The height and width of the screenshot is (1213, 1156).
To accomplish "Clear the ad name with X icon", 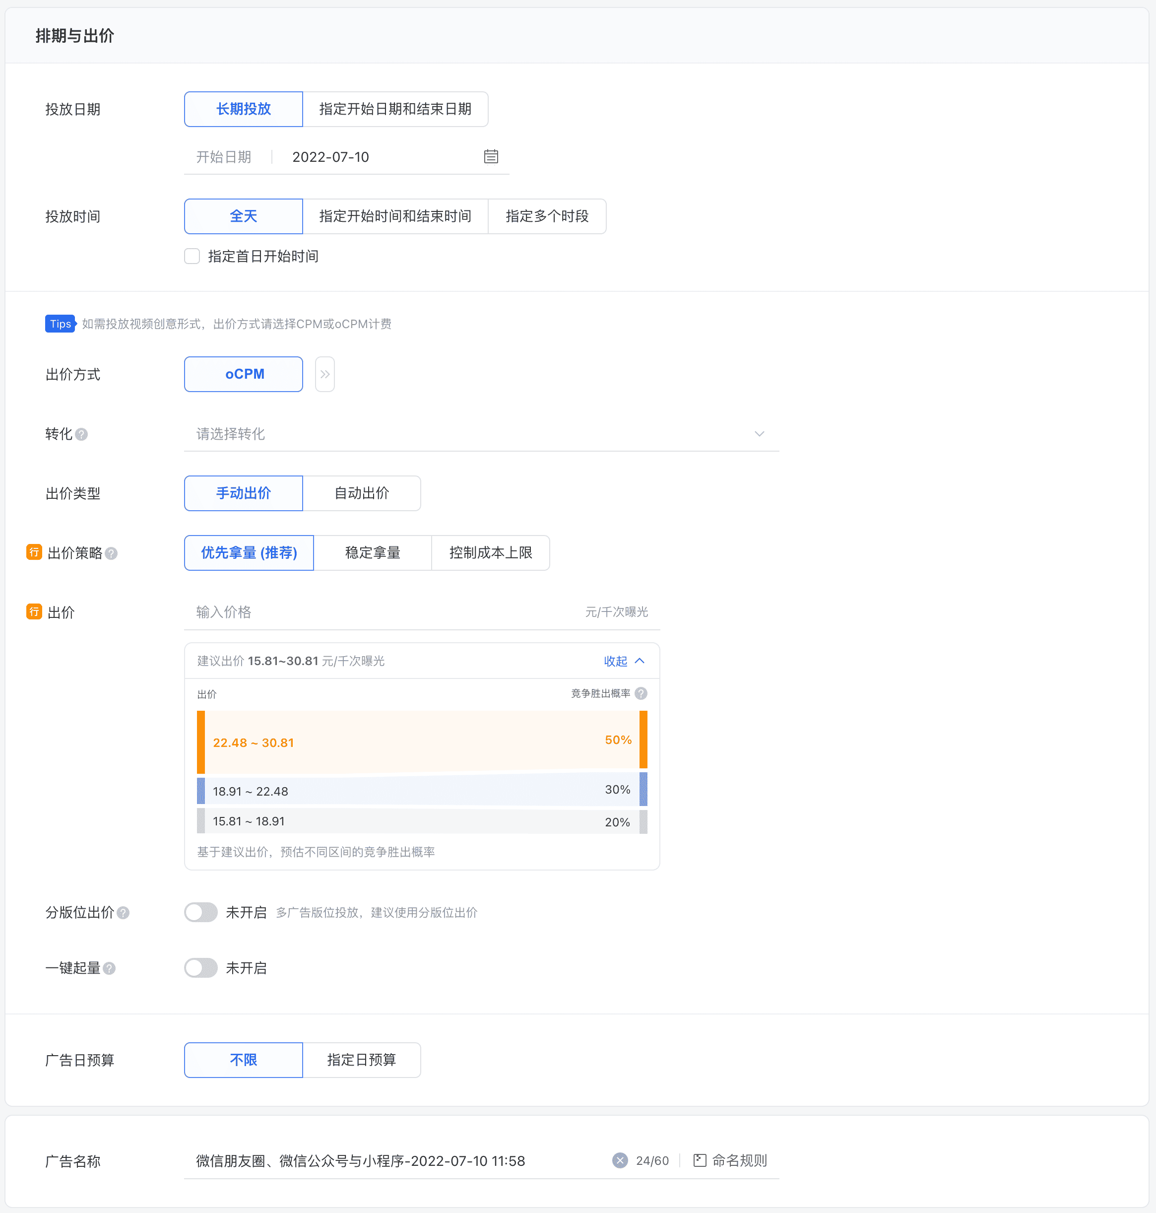I will pyautogui.click(x=620, y=1160).
